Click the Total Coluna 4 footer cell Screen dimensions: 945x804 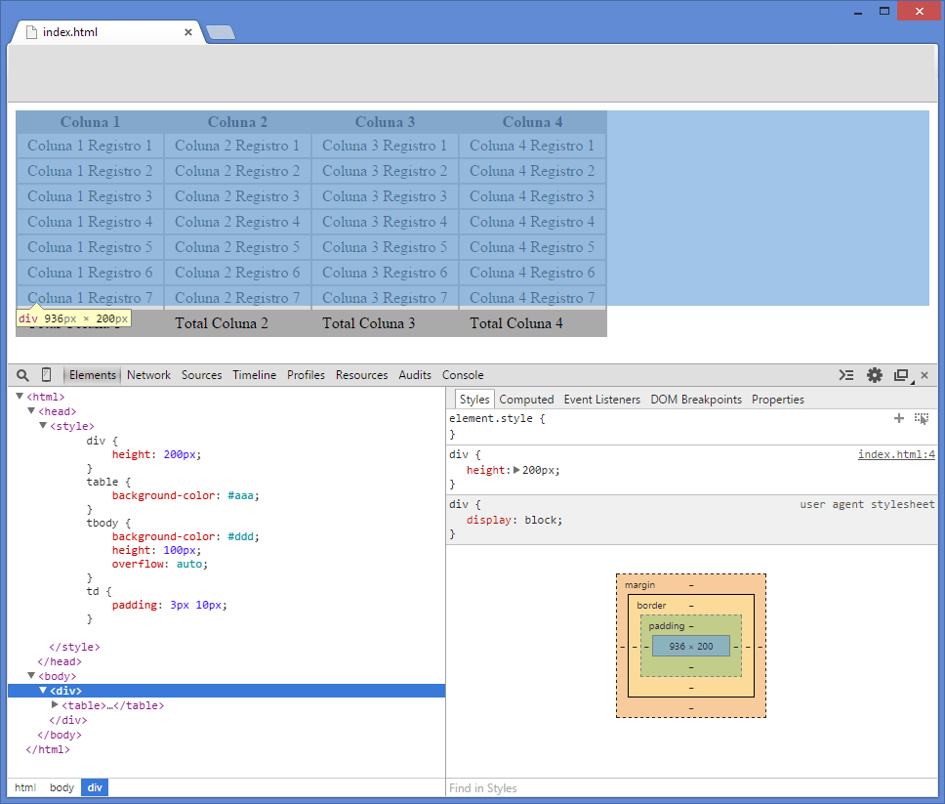(532, 323)
